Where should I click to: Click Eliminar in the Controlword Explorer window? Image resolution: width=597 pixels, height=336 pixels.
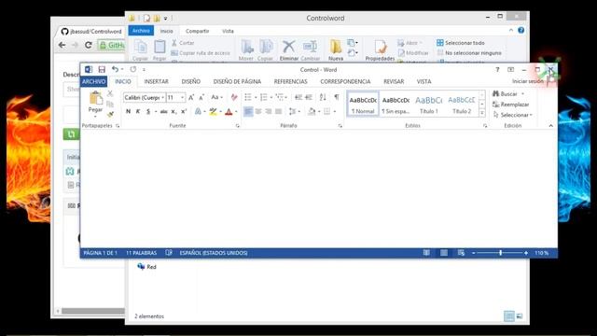[x=289, y=50]
